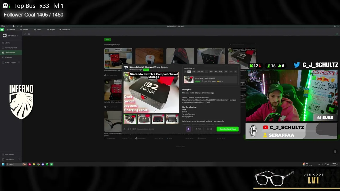This screenshot has width=340, height=191.
Task: Click the main Compact/Travel Storage preview image
Action: [151, 93]
